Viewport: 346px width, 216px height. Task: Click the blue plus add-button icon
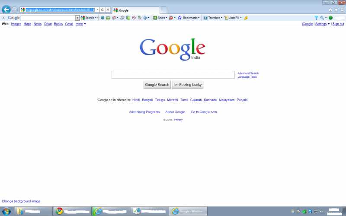(145, 18)
